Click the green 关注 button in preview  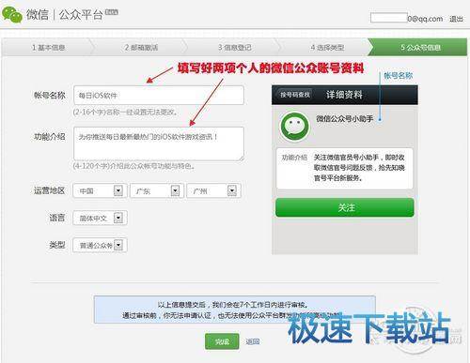click(345, 207)
